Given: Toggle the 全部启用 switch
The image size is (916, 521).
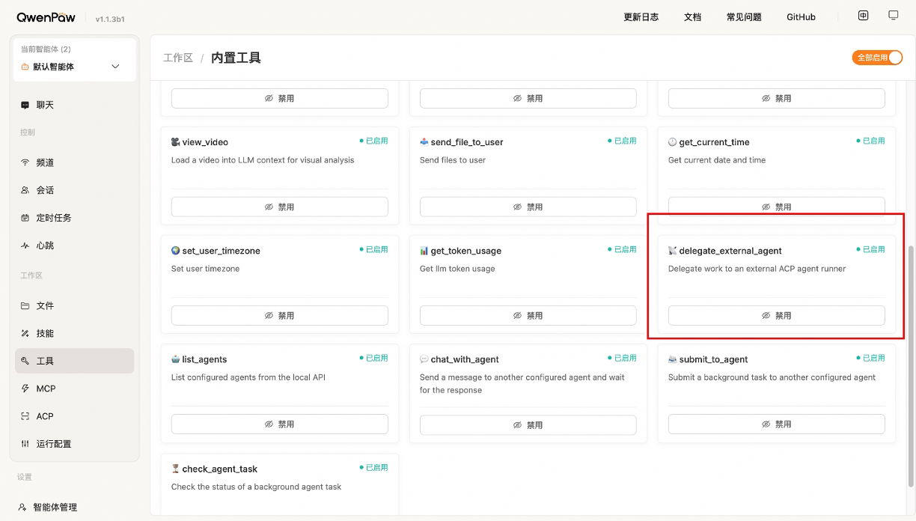Looking at the screenshot, I should pos(877,58).
